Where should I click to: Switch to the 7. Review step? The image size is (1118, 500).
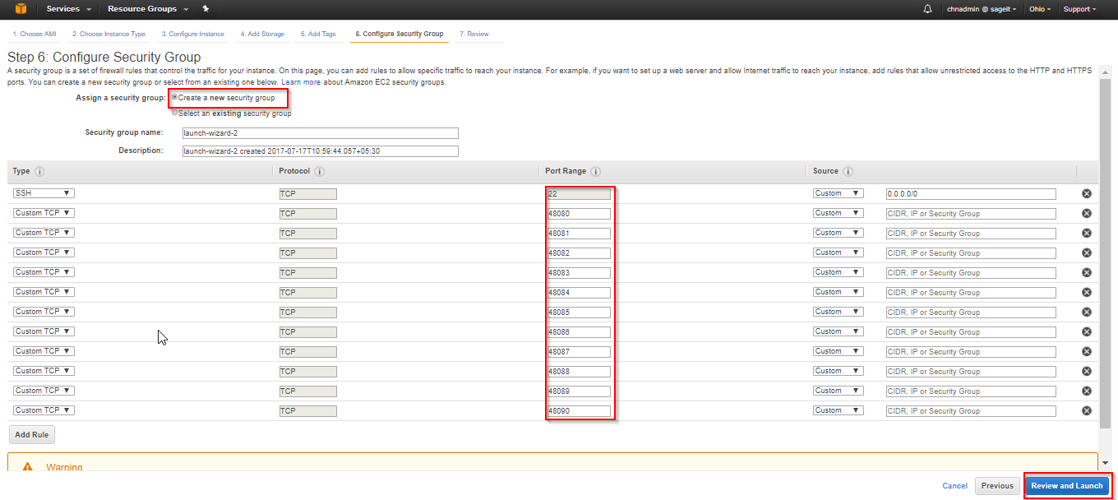[x=474, y=35]
